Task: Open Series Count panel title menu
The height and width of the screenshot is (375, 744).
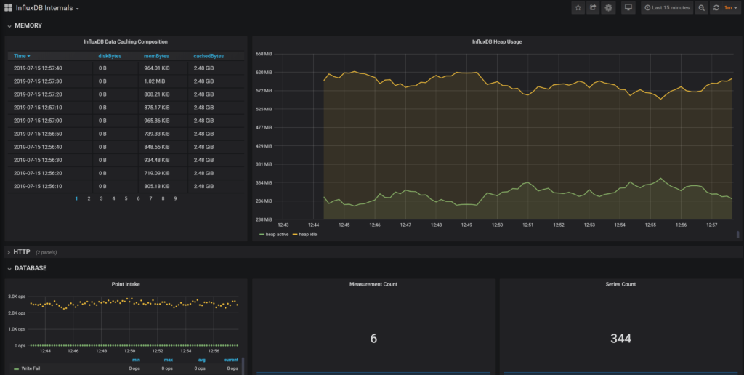Action: point(620,284)
